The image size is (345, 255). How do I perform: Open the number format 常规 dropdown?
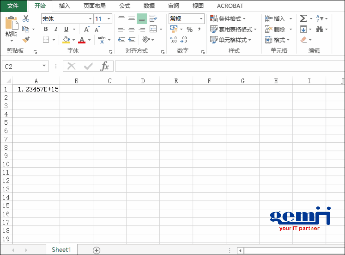click(201, 19)
